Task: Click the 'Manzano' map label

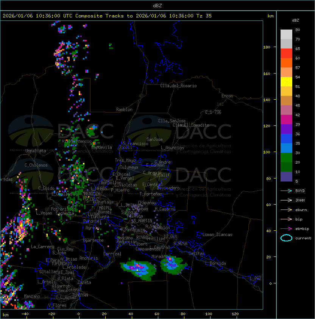Action: [x=32, y=296]
